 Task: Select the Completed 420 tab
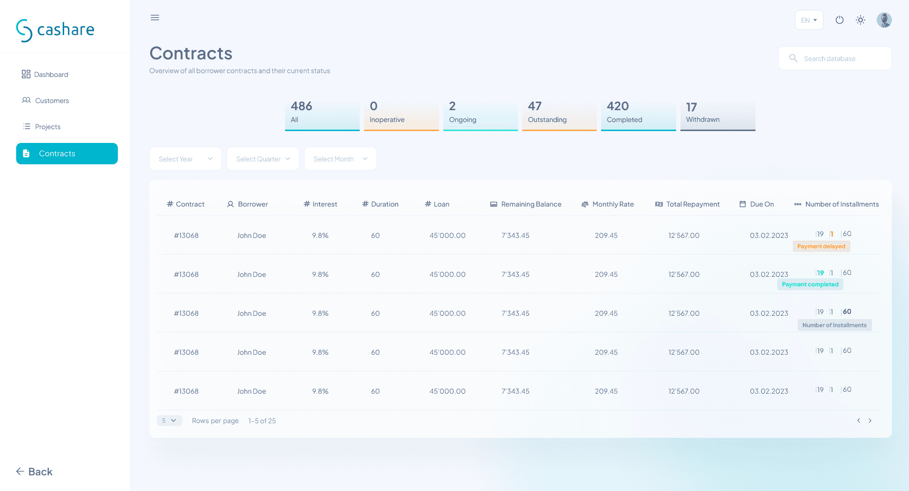coord(639,114)
